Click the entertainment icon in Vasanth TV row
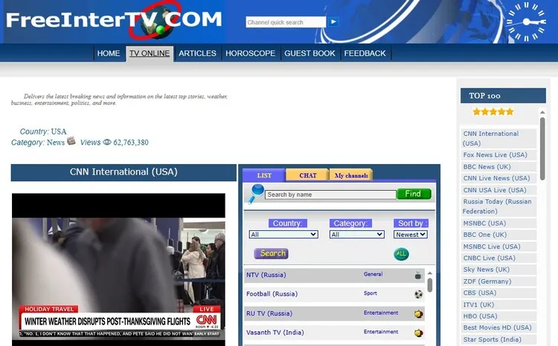This screenshot has width=558, height=346. coord(418,333)
